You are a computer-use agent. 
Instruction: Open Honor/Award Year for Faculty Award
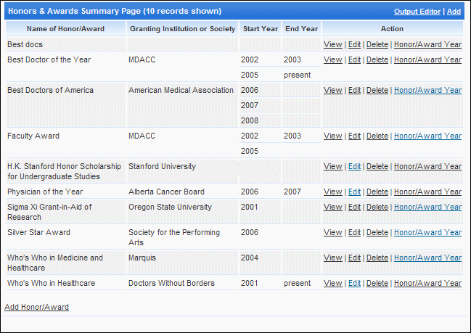427,136
